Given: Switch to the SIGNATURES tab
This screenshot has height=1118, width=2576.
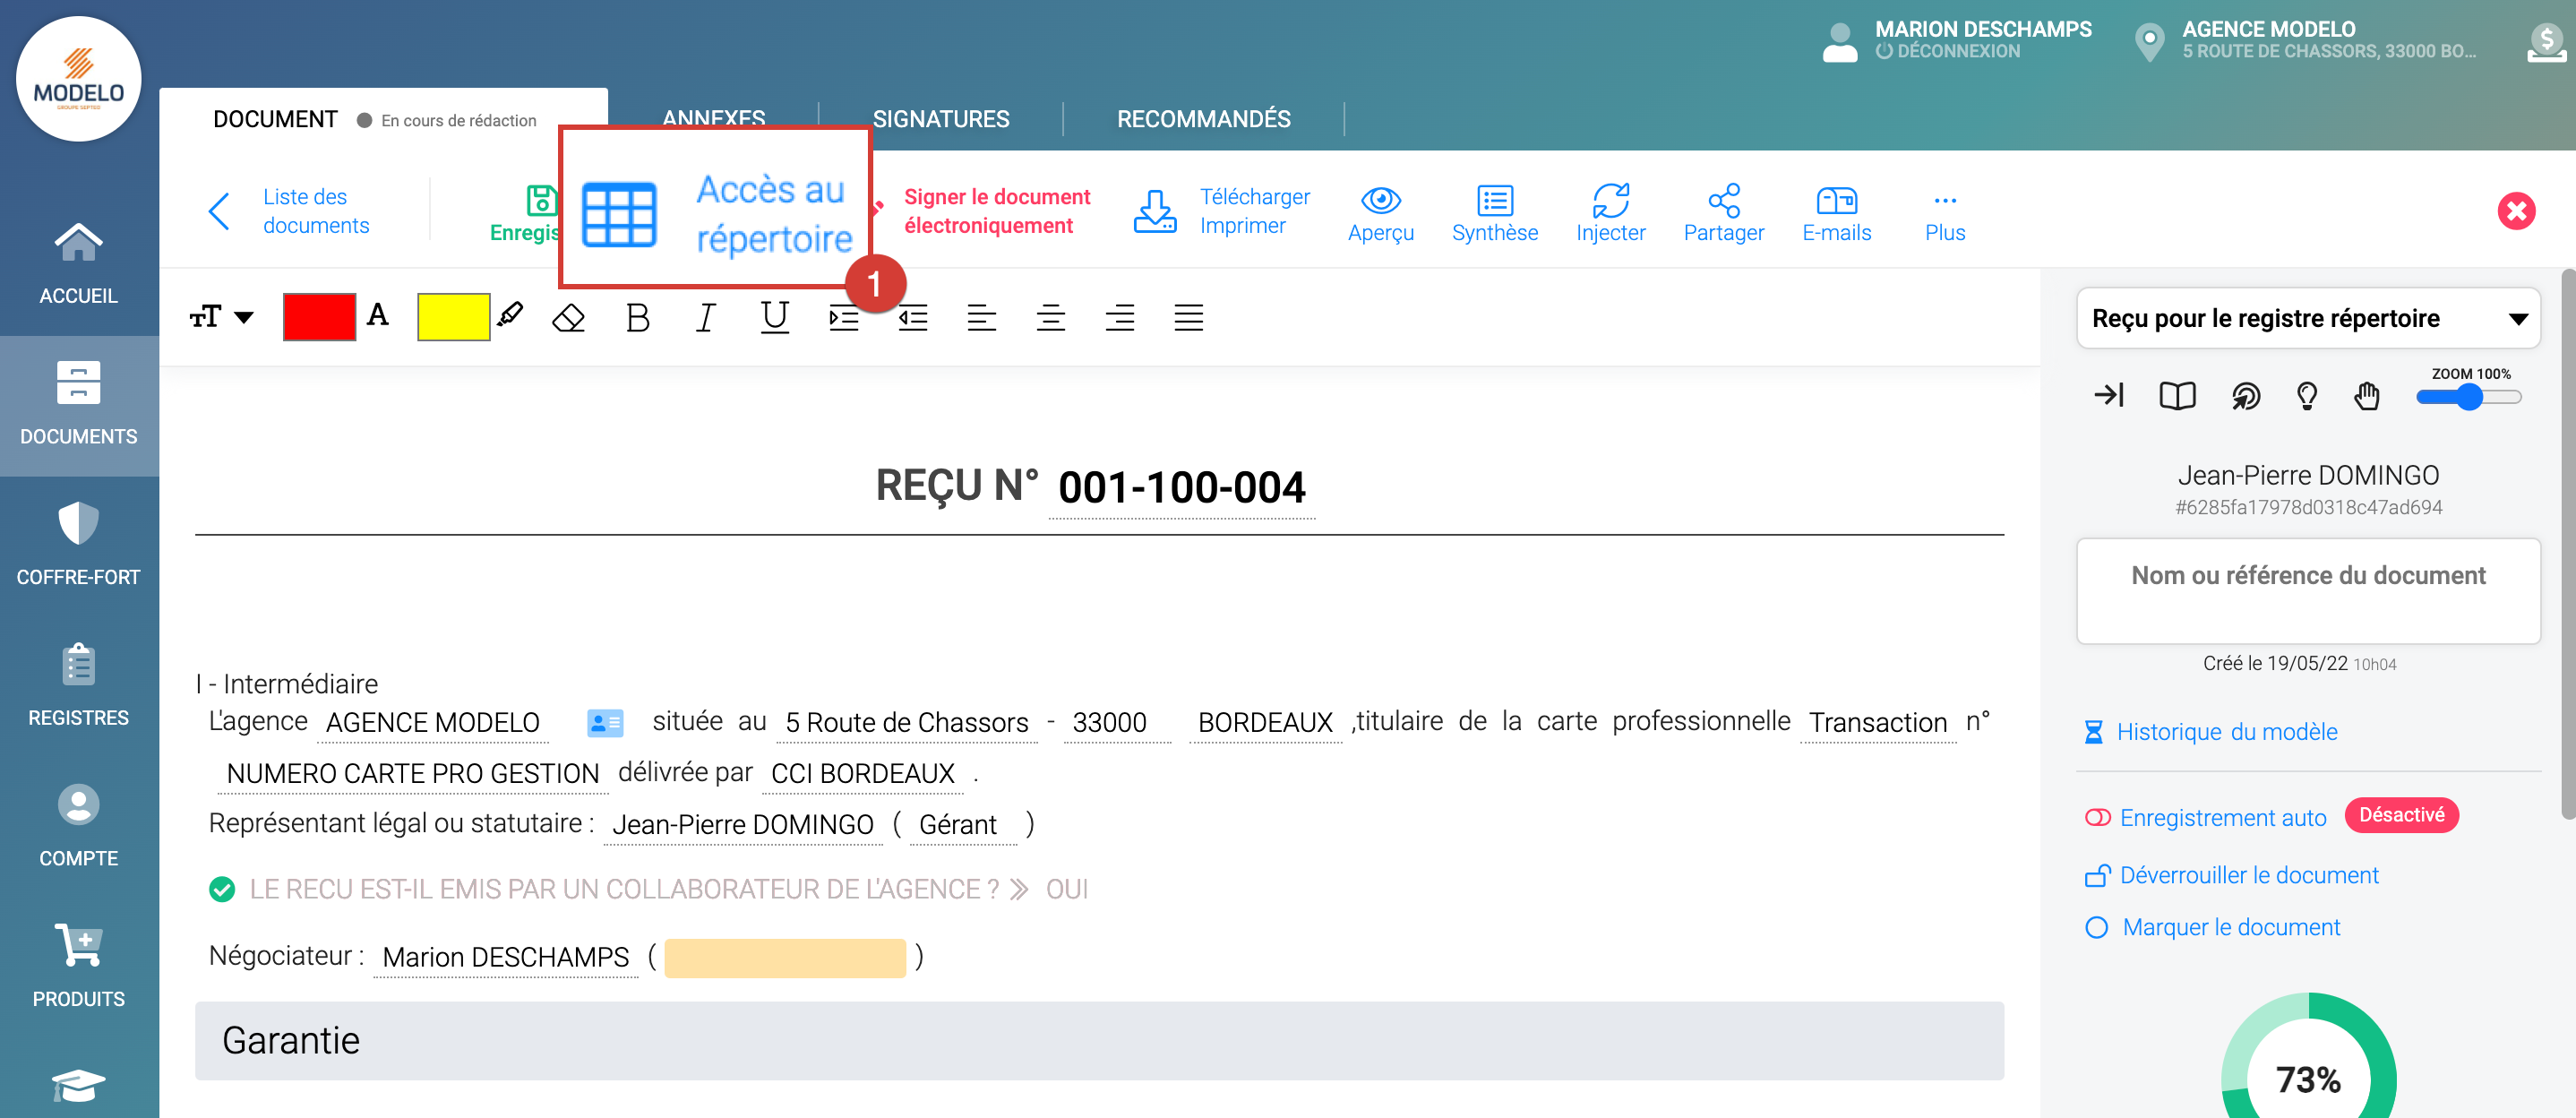Looking at the screenshot, I should (x=940, y=119).
